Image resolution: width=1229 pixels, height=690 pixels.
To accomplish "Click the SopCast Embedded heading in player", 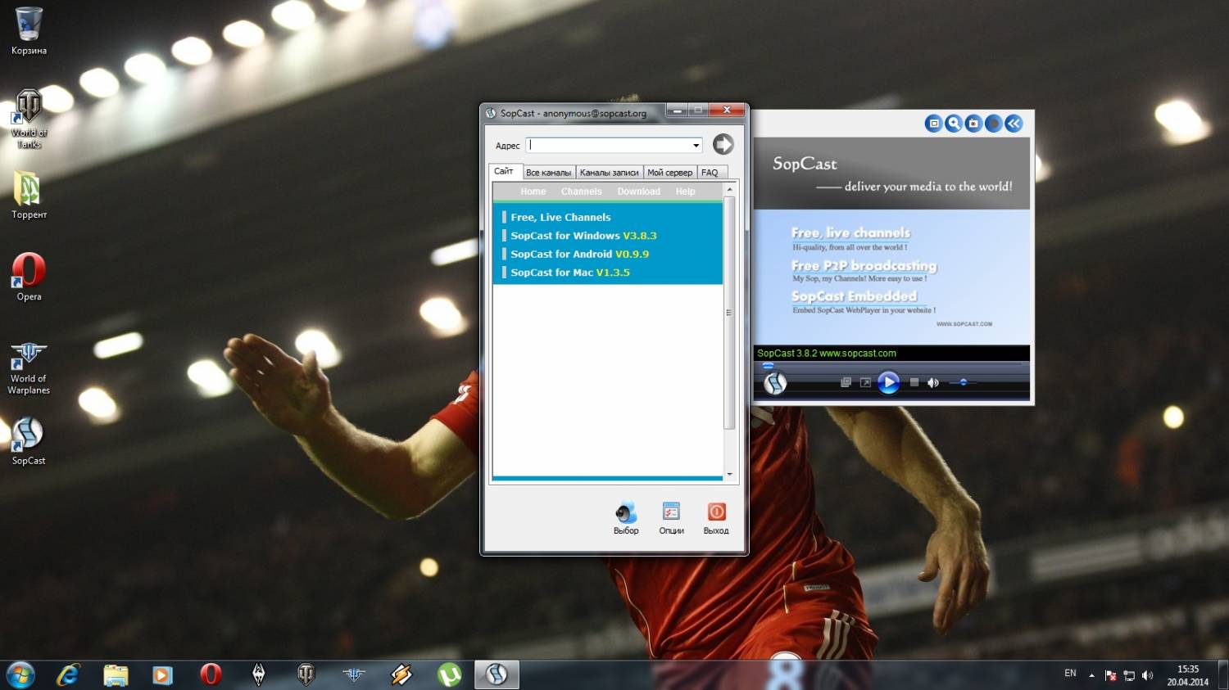I will (854, 296).
